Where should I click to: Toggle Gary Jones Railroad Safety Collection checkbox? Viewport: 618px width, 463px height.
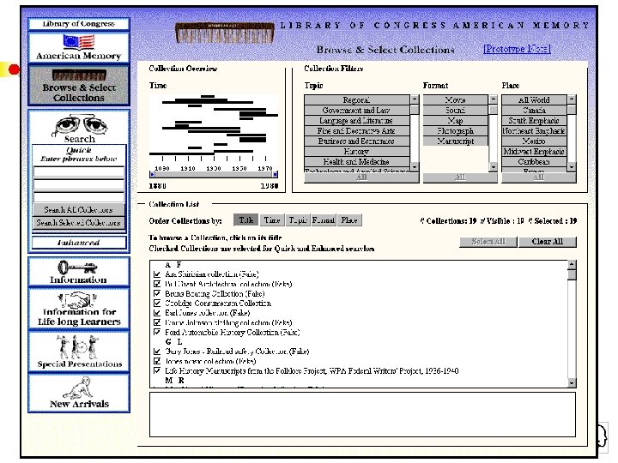click(157, 352)
